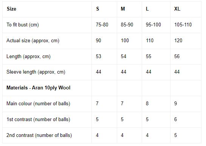Select the 6 balls 1st contrast cell
The width and height of the screenshot is (206, 146).
pos(175,119)
